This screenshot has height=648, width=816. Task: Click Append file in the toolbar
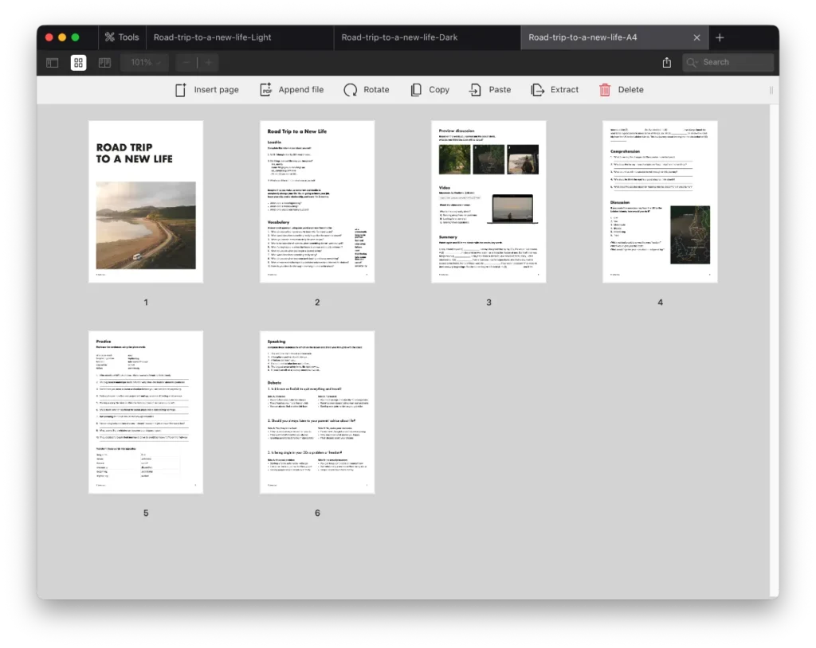[292, 90]
